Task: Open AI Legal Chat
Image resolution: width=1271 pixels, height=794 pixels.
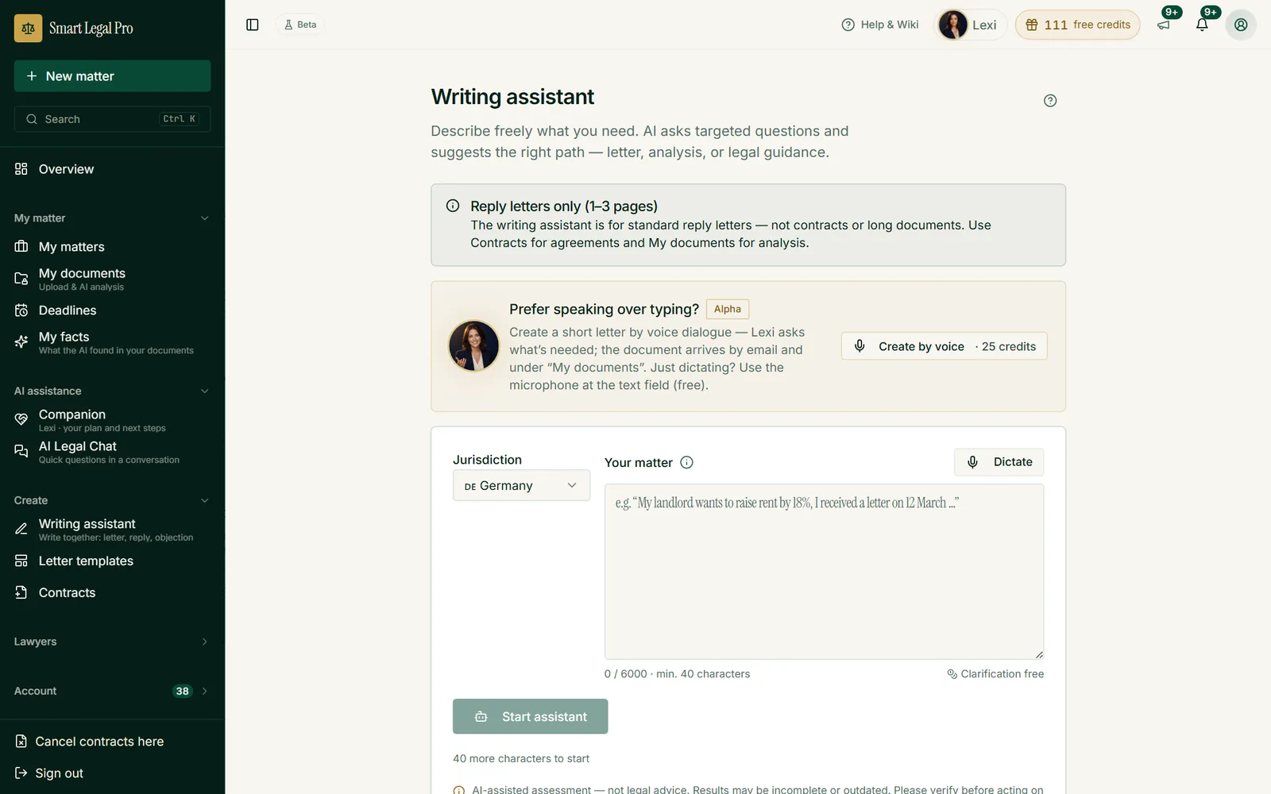Action: (112, 452)
